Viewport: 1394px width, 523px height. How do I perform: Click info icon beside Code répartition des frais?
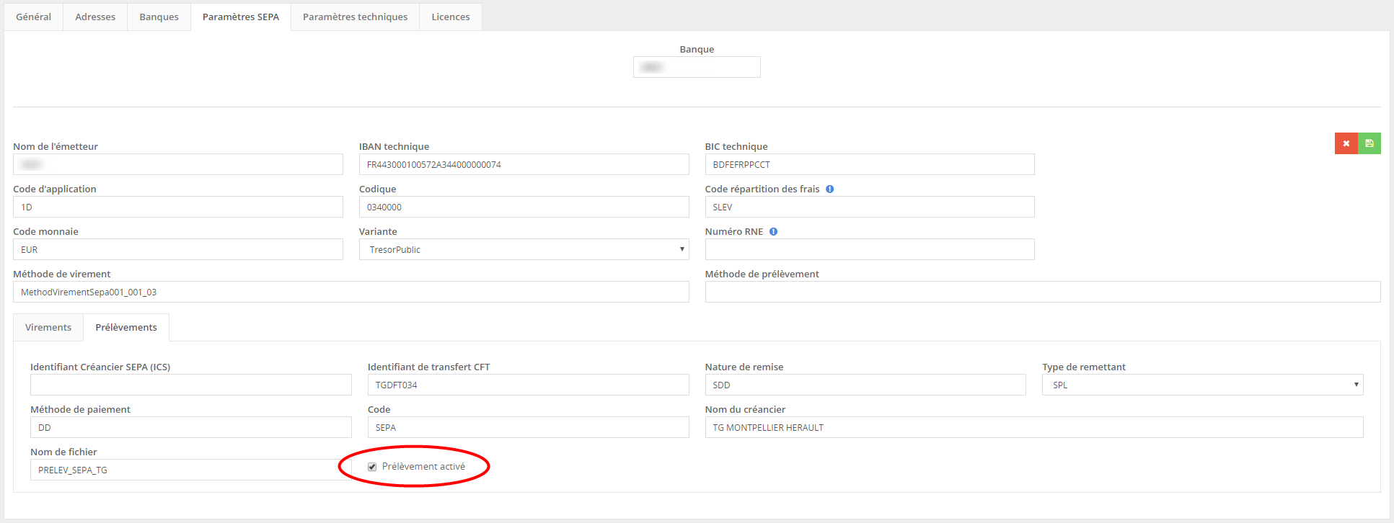click(x=829, y=189)
